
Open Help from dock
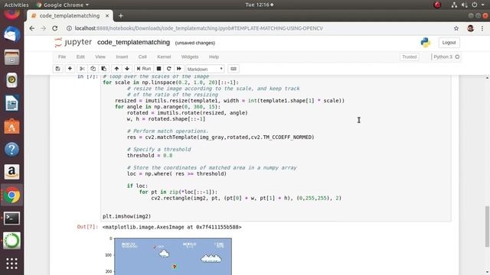coord(12,150)
